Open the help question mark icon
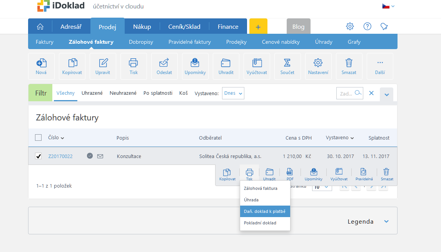 coord(367,26)
